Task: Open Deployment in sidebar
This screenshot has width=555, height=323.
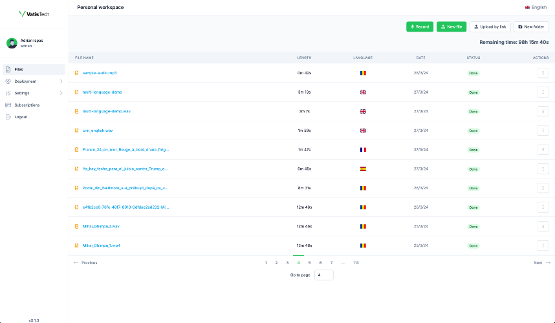Action: click(x=34, y=81)
